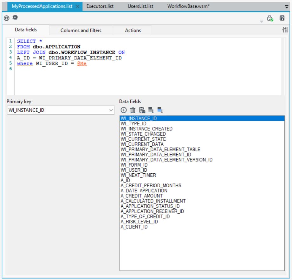292x280 pixels.
Task: Open the help book icon
Action: pyautogui.click(x=282, y=18)
